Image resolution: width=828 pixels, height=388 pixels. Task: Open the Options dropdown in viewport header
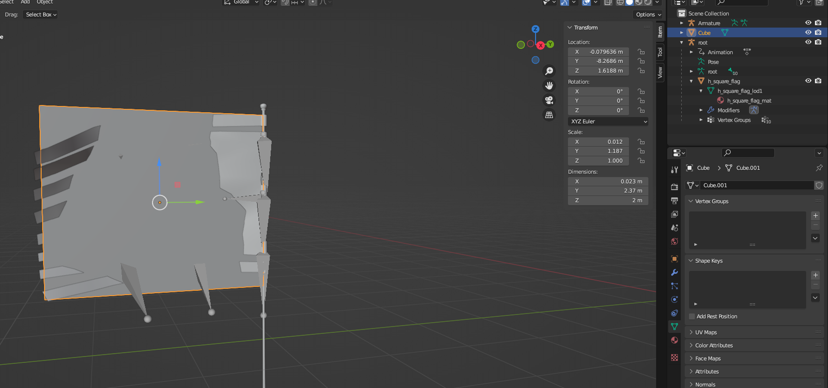coord(648,15)
